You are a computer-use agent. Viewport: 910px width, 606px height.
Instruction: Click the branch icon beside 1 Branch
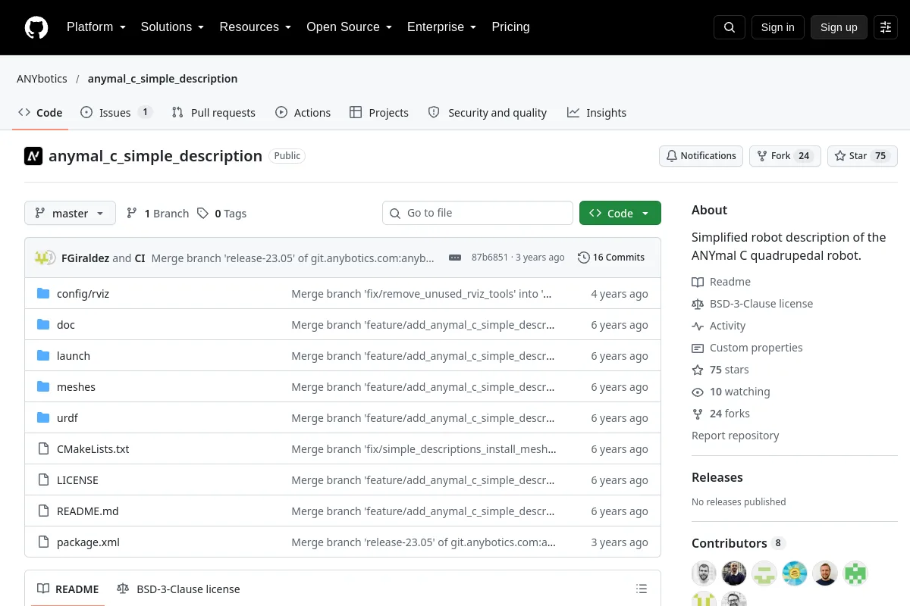coord(132,214)
